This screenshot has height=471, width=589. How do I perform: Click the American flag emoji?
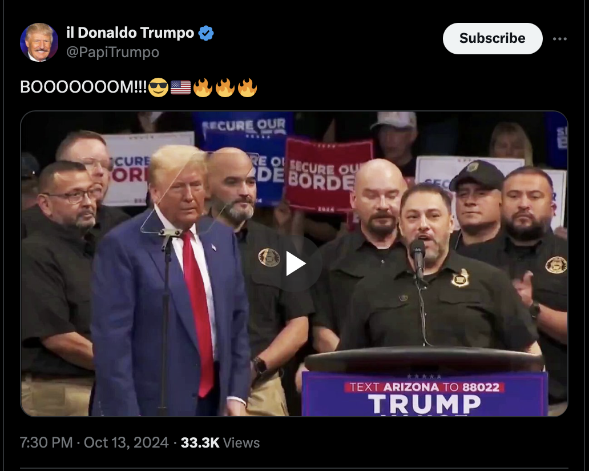[181, 87]
